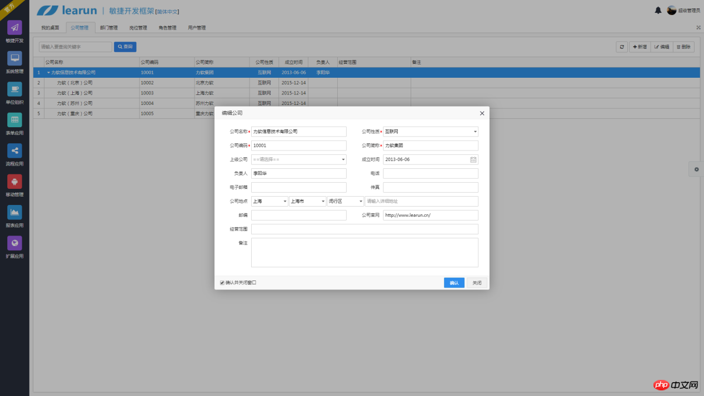Open the city dropdown showing 上海市
Screen dimensions: 704x396
[x=307, y=201]
